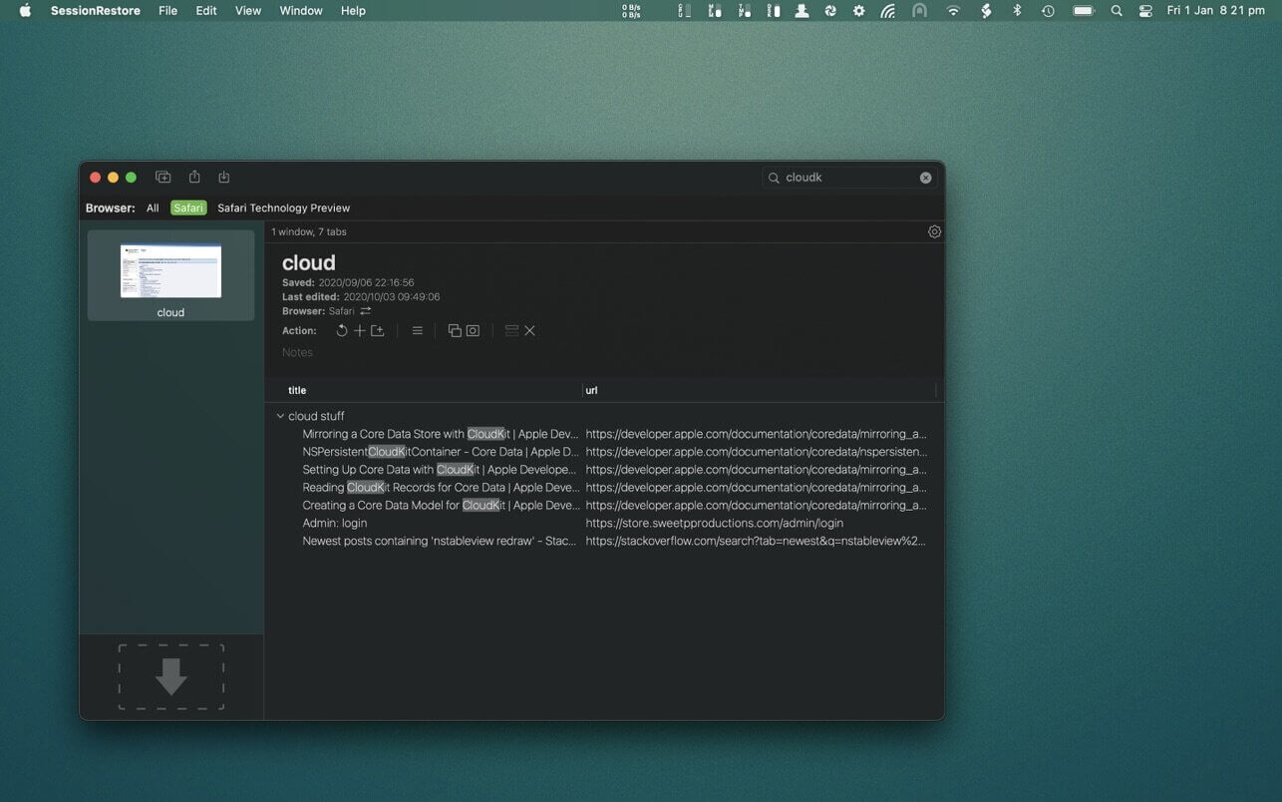Click the swap browser arrows icon
Screen dimensions: 1282x802
point(366,311)
